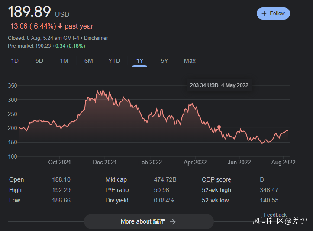Open the 5Y chart range
Screen dimensions: 313x231
165,61
